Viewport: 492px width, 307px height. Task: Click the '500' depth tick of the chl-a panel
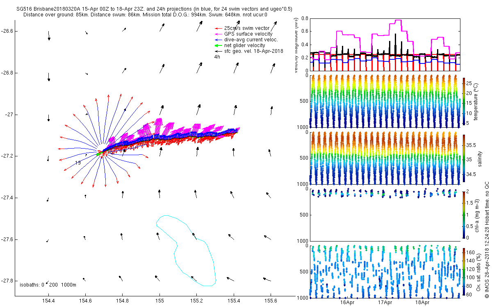[x=303, y=214]
